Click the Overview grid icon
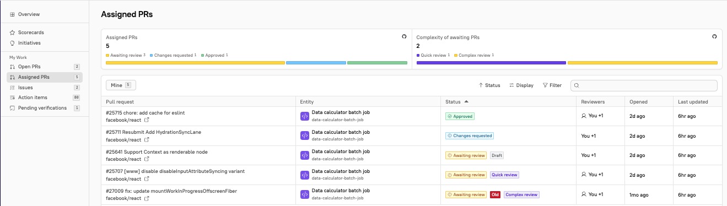Screen dimensions: 727x206 13,14
